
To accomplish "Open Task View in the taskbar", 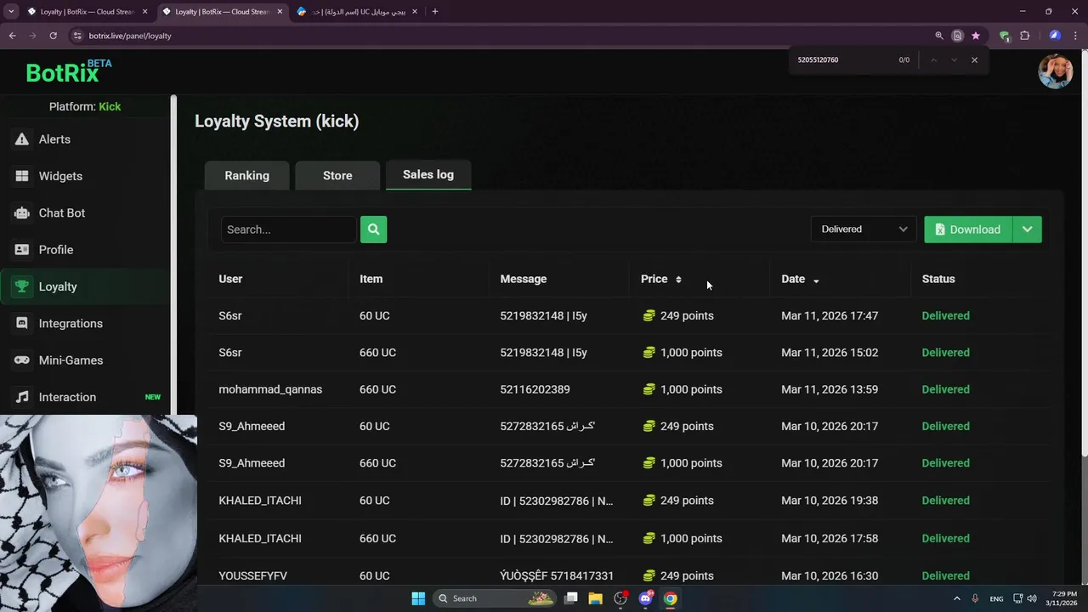I will tap(570, 598).
